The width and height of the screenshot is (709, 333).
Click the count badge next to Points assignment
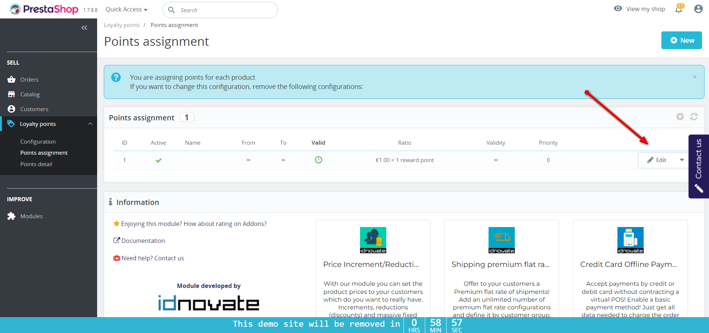187,117
